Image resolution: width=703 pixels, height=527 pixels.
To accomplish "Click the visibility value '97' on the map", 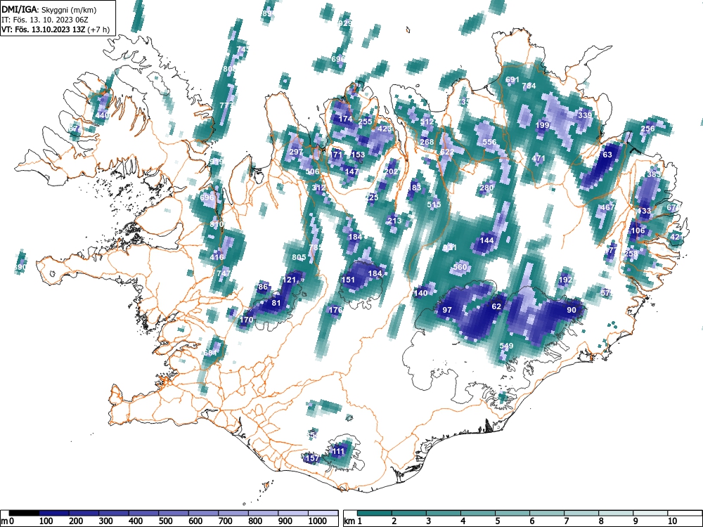I will (x=447, y=310).
